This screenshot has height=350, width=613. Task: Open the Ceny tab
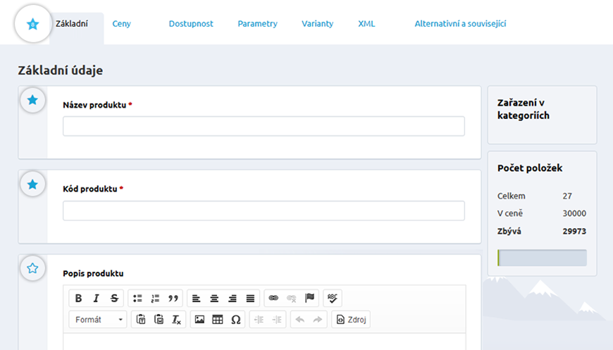point(122,24)
